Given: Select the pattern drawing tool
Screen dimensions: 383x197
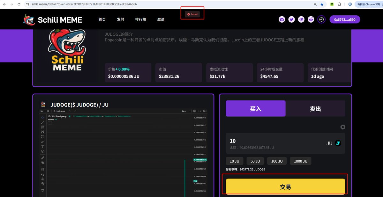Looking at the screenshot, I should pos(43,132).
